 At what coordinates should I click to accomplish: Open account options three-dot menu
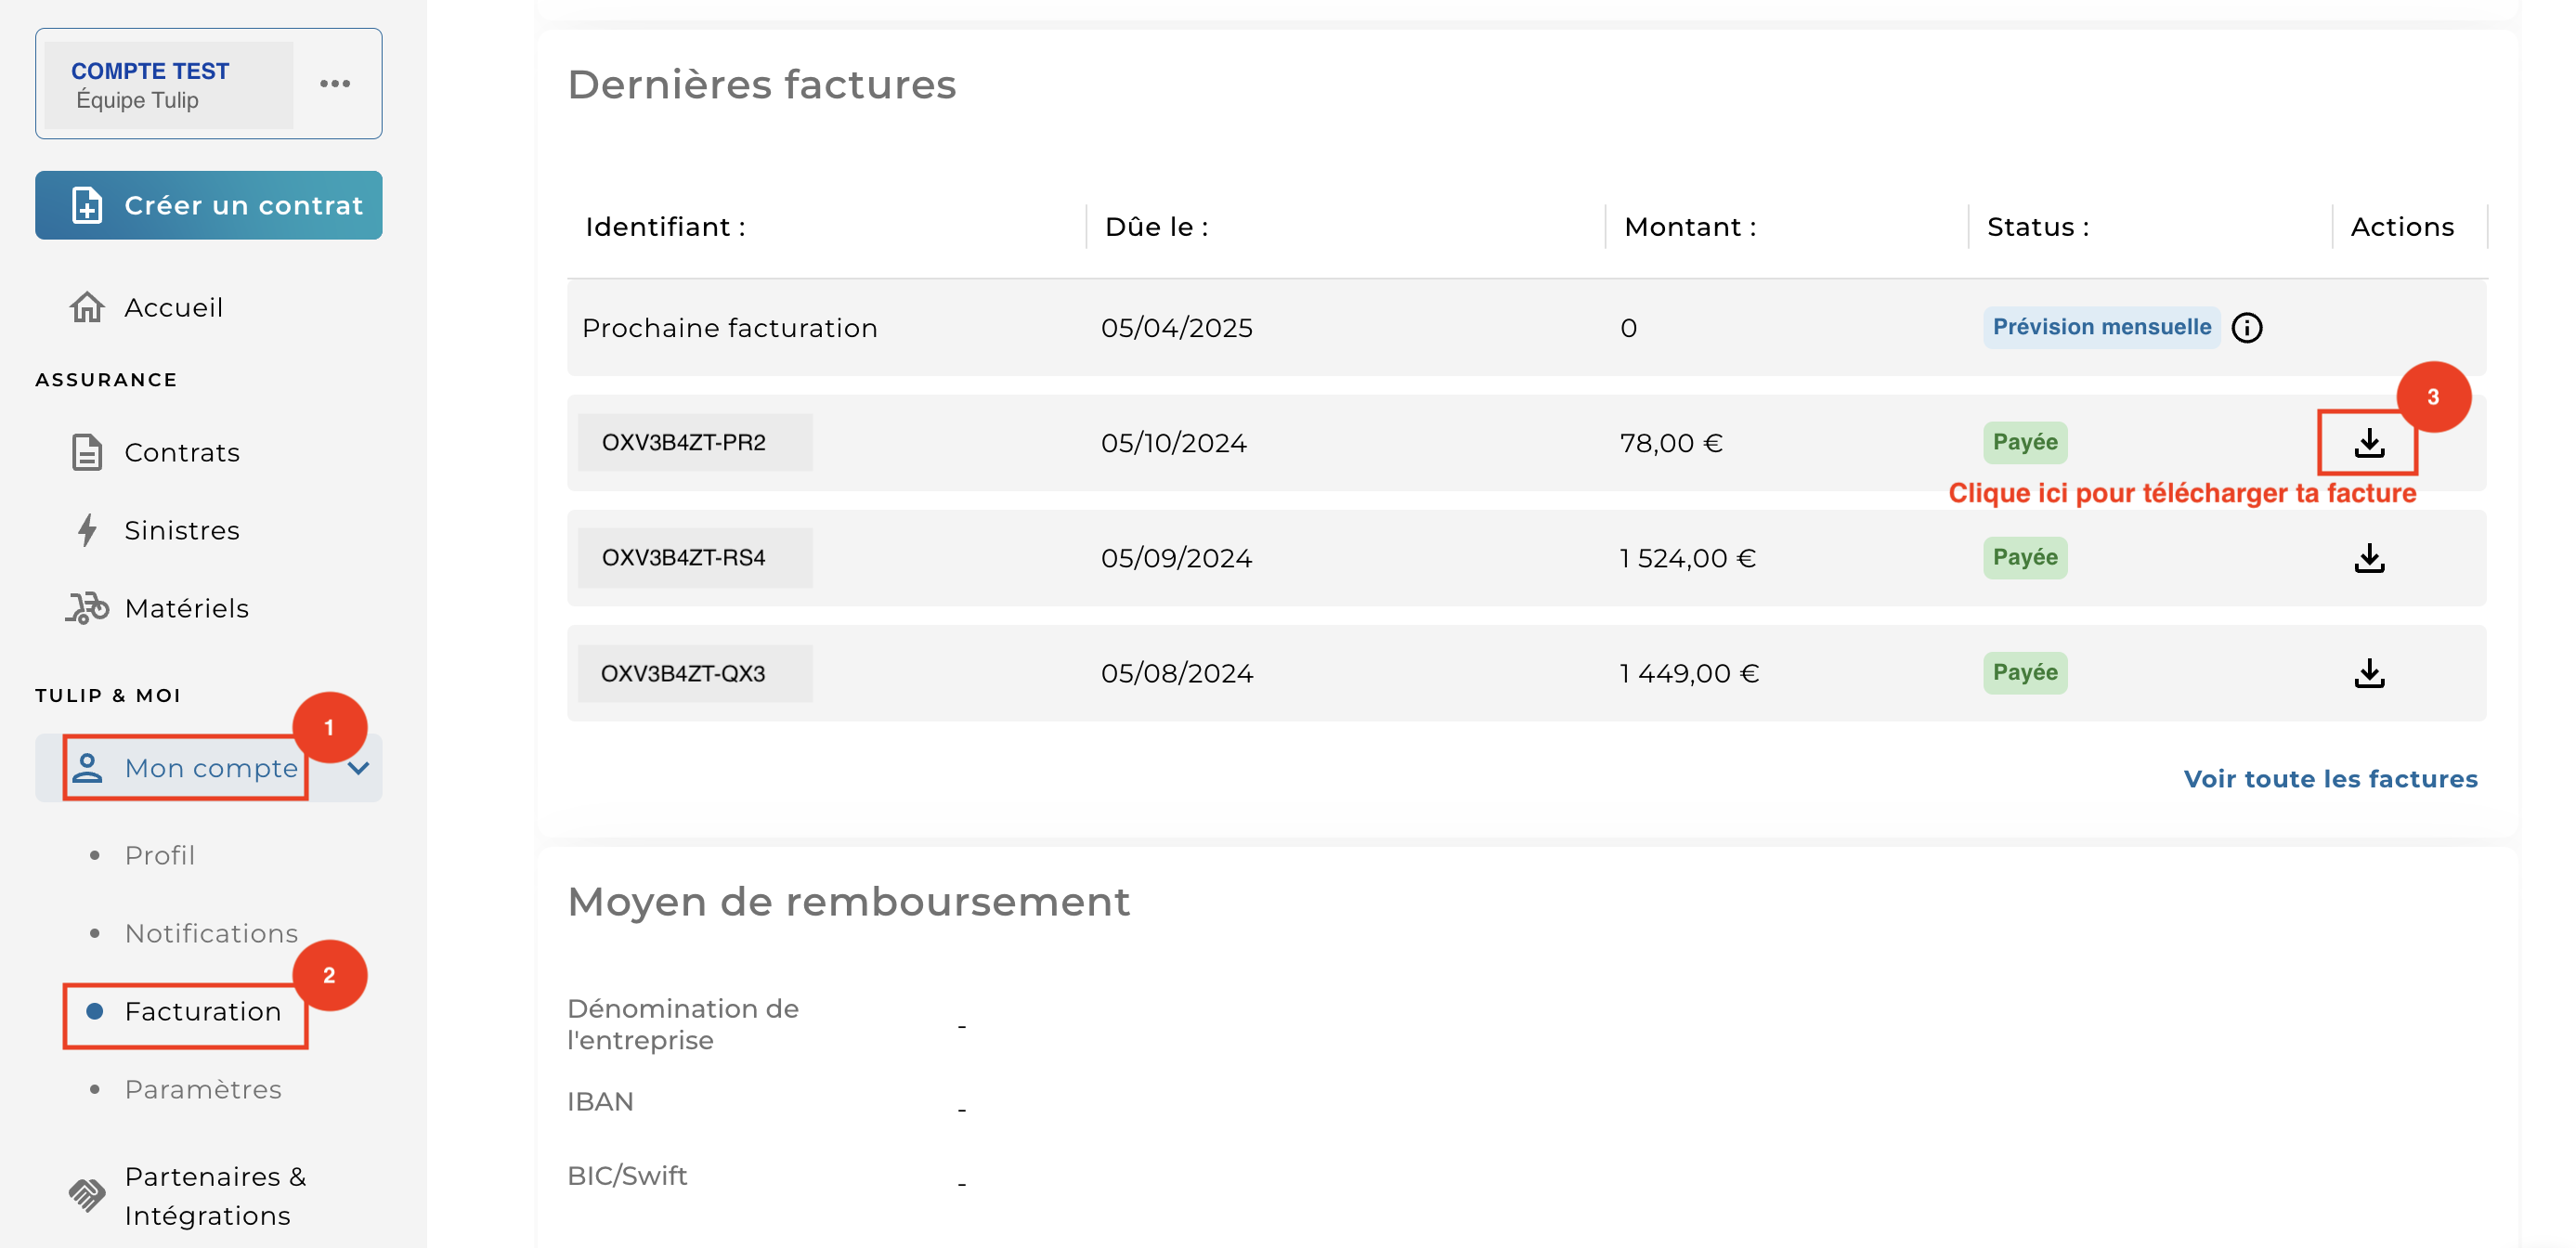pos(335,84)
